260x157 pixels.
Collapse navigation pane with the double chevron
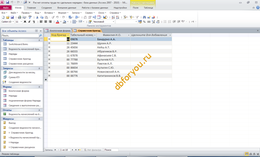[41, 31]
